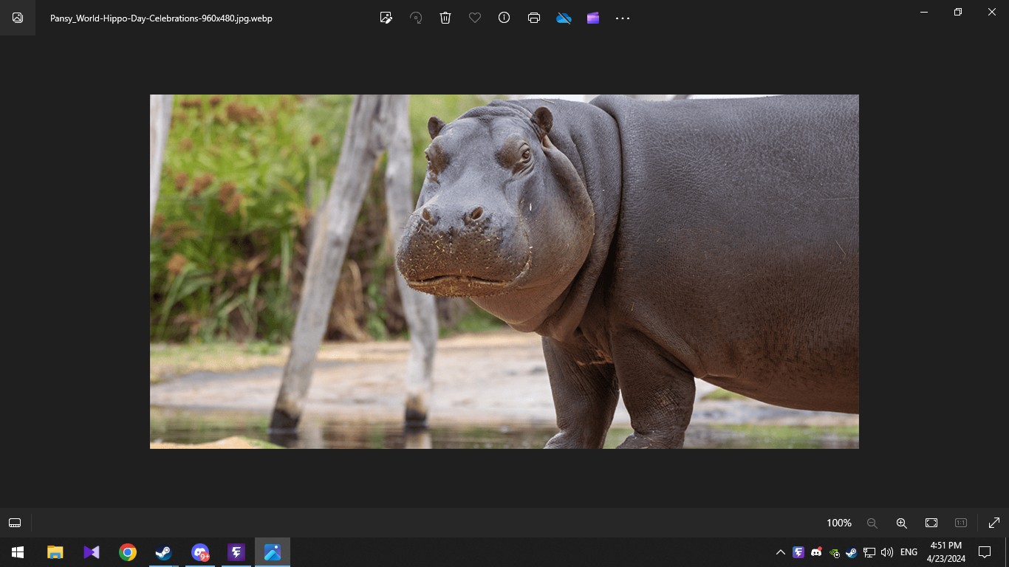Click the OneDrive cloud icon
Screen dimensions: 1009x567
pyautogui.click(x=564, y=18)
